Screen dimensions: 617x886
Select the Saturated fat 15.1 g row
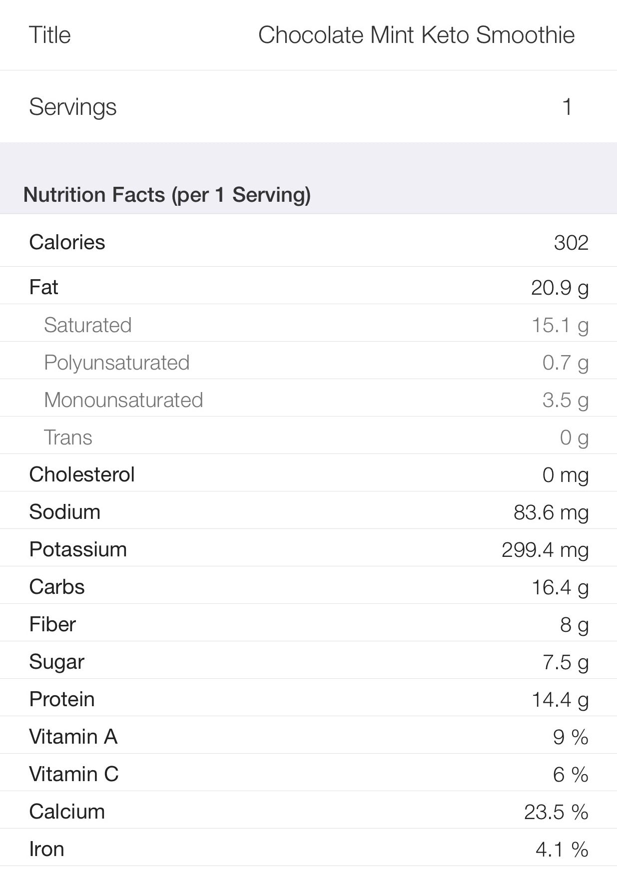click(x=308, y=323)
